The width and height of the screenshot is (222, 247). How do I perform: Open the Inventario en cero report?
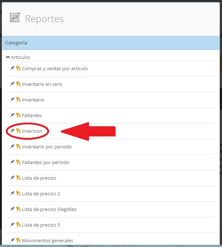click(x=42, y=84)
